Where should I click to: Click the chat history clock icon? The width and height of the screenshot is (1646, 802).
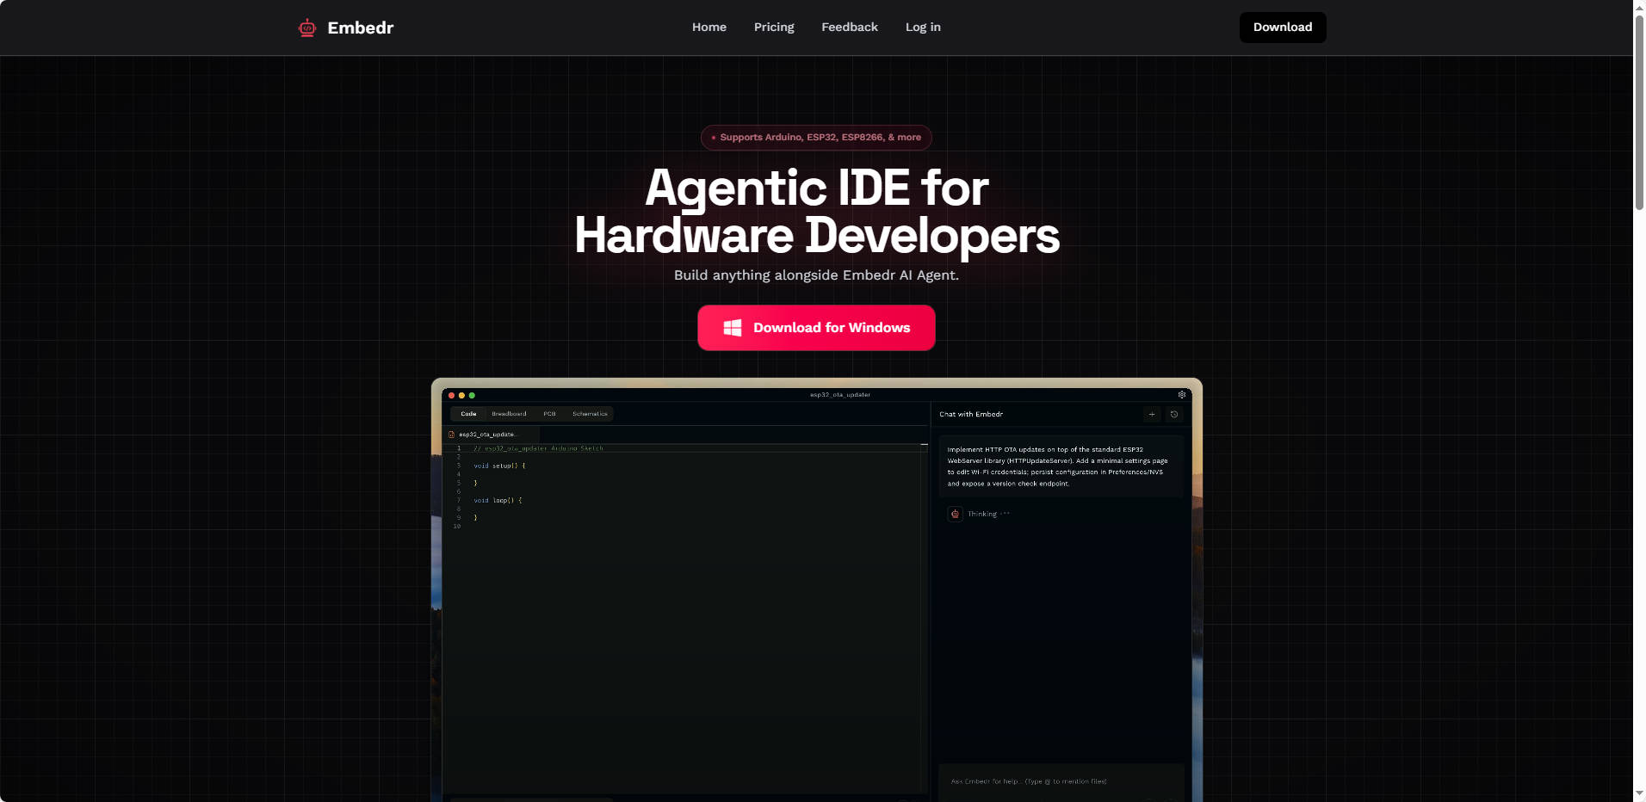1174,415
